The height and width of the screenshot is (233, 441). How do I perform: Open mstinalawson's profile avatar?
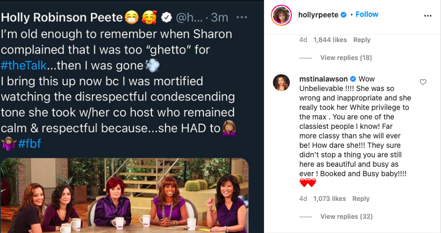coord(280,82)
